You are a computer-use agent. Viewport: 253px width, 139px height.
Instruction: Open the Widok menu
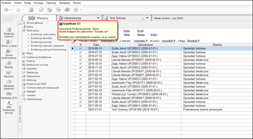(18, 3)
